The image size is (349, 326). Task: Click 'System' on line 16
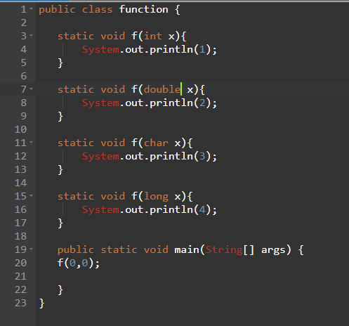click(x=100, y=210)
